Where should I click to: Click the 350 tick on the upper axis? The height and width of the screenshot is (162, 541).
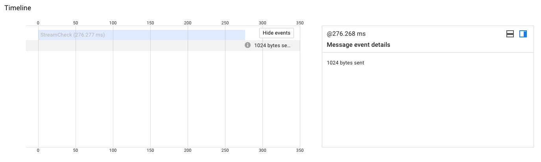point(300,23)
